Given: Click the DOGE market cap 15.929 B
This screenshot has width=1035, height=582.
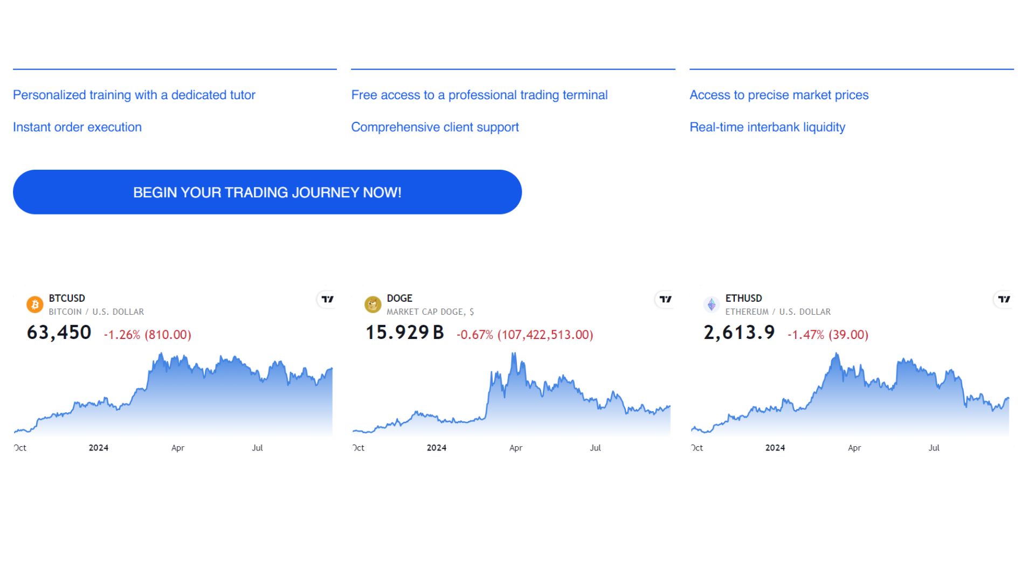Looking at the screenshot, I should tap(405, 332).
